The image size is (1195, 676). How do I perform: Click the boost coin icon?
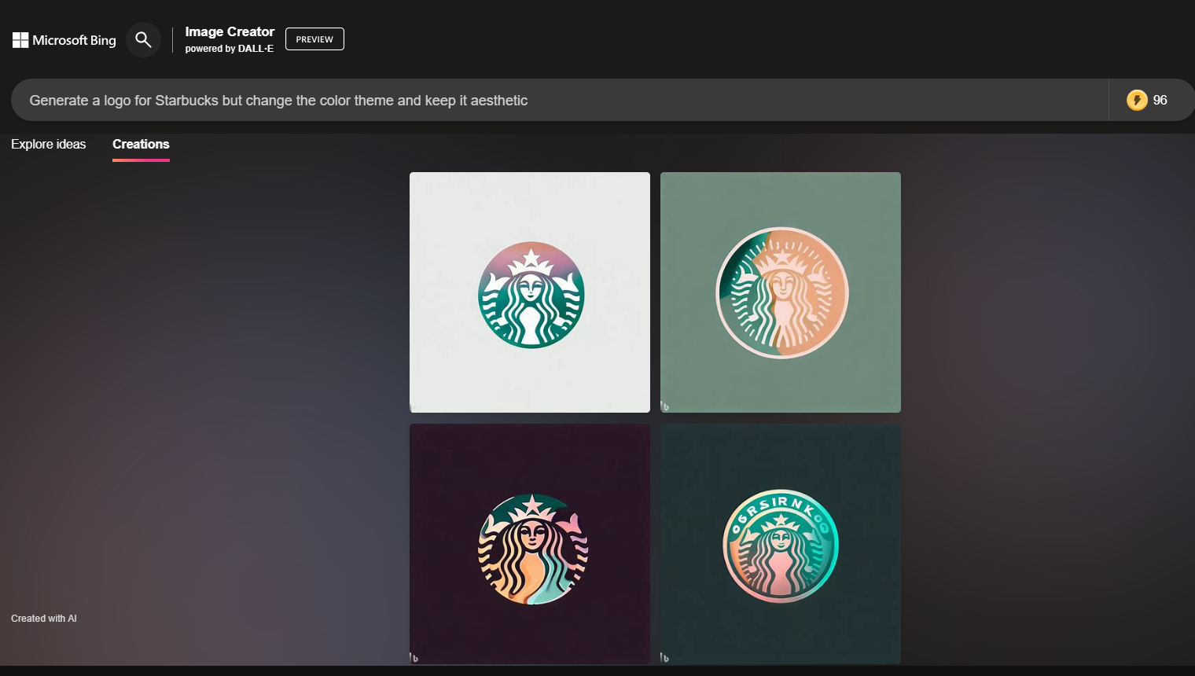[x=1137, y=100]
